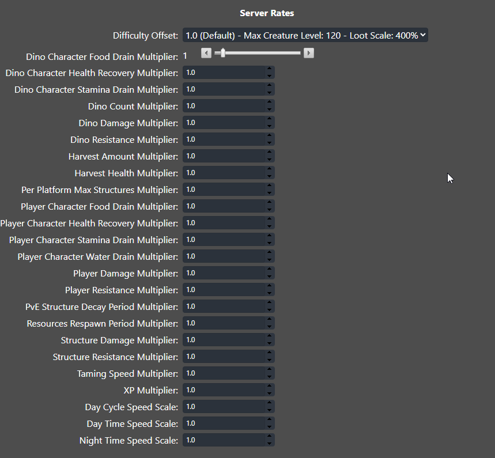Click left arrow of Dino Food Drain slider

click(206, 54)
